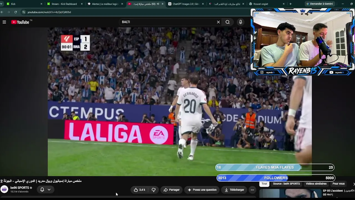Open beIN SPORTS channel avatar

(x=4, y=189)
